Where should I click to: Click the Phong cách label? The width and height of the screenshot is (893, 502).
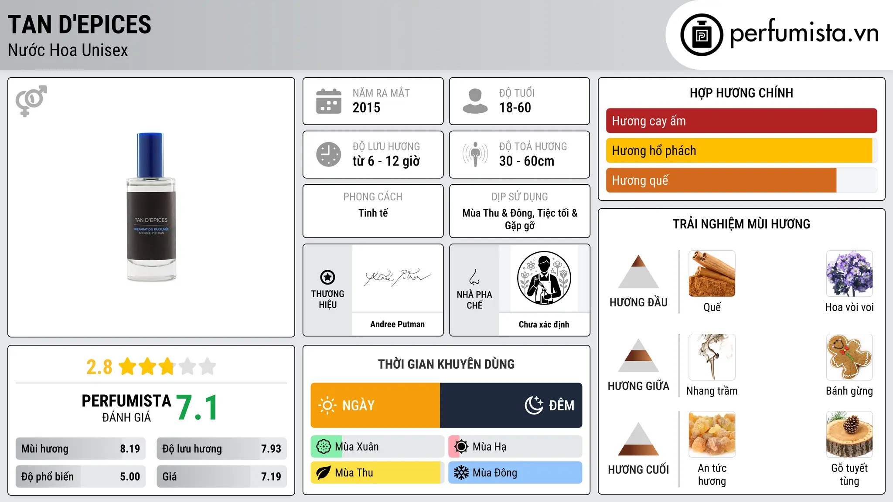pyautogui.click(x=373, y=197)
